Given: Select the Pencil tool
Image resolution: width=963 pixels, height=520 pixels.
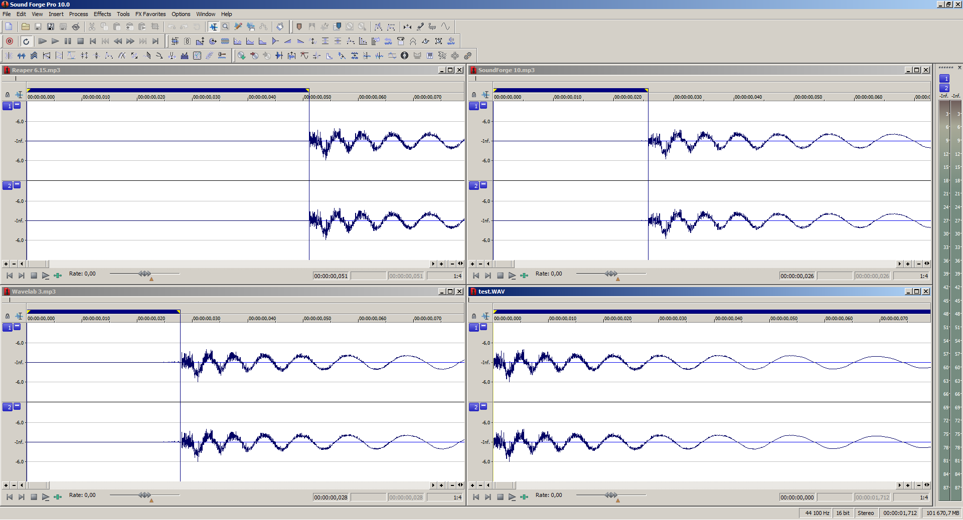Looking at the screenshot, I should tap(238, 27).
